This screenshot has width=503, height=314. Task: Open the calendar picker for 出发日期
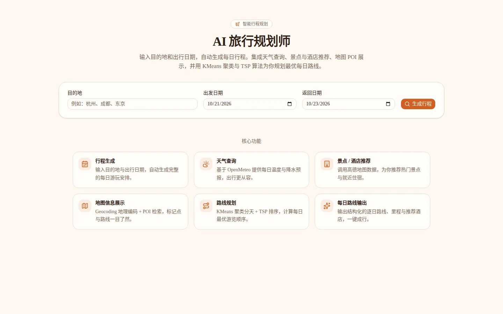click(290, 104)
